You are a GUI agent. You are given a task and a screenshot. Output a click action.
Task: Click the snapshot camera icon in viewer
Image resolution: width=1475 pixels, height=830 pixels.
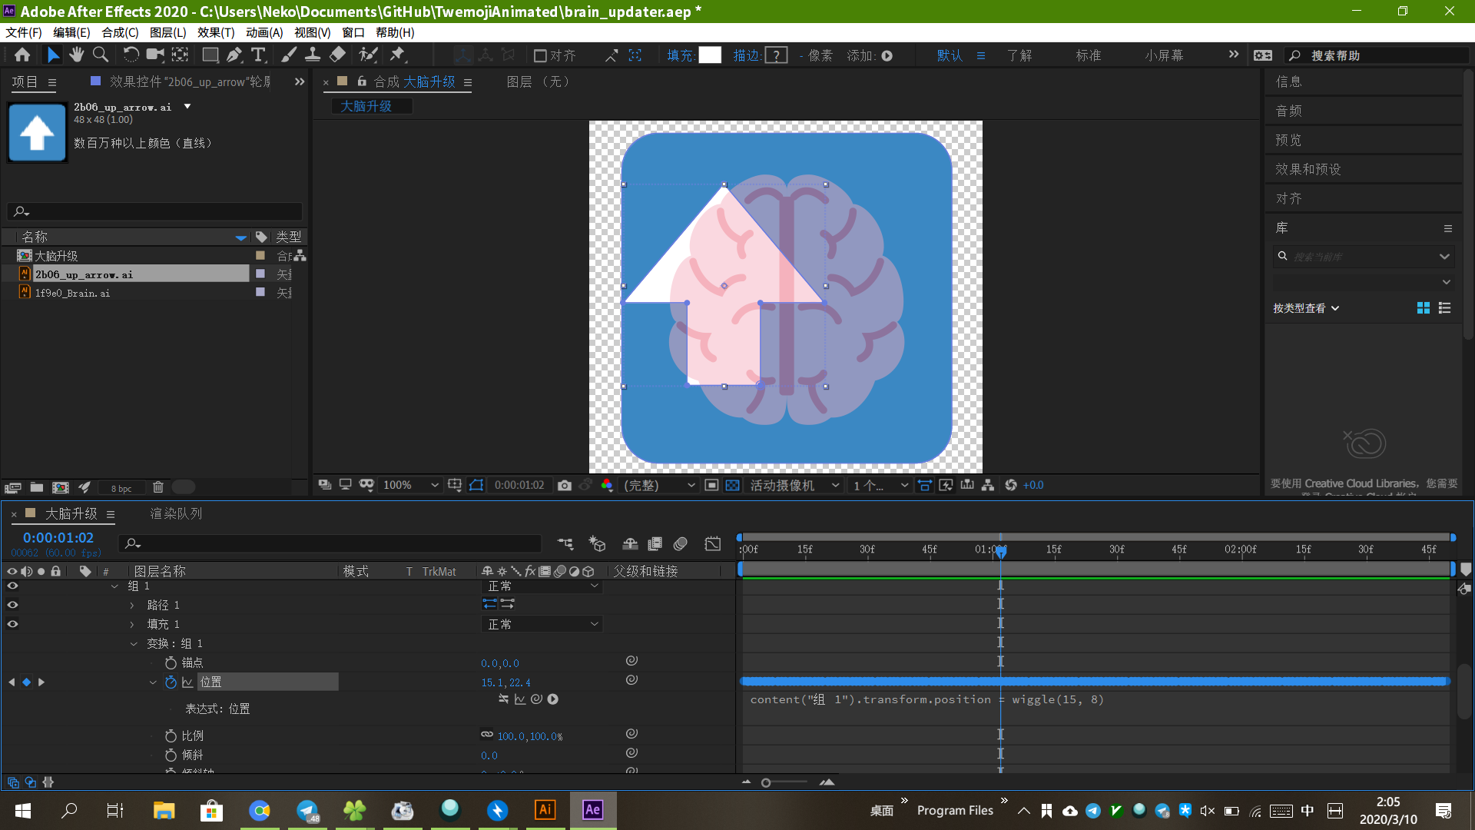[565, 485]
